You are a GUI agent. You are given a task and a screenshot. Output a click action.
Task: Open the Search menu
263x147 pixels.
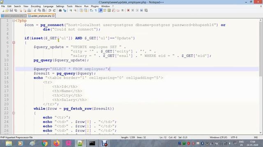coord(17,7)
